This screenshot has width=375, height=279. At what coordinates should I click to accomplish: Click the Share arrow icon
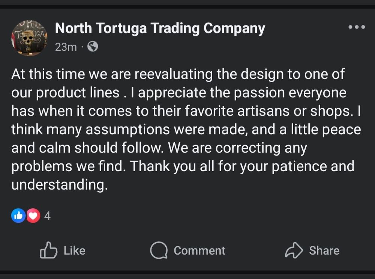pyautogui.click(x=294, y=250)
